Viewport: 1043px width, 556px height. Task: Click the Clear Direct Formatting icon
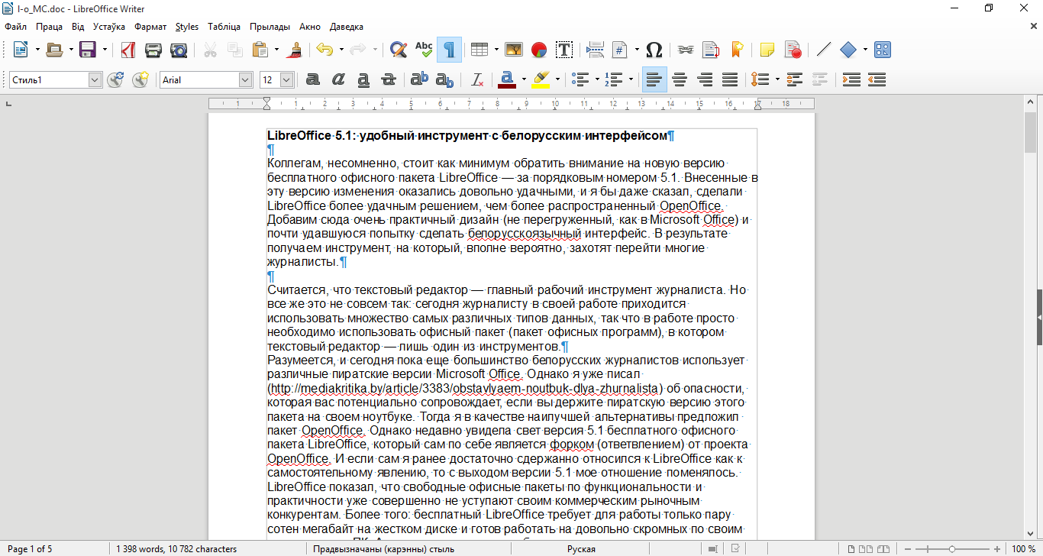(477, 79)
